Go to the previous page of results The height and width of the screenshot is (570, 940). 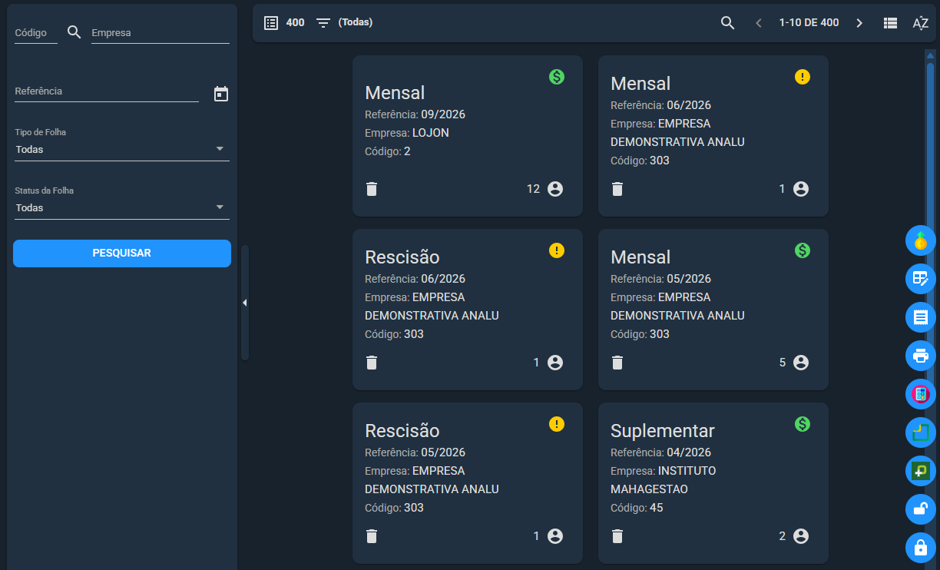(x=759, y=23)
